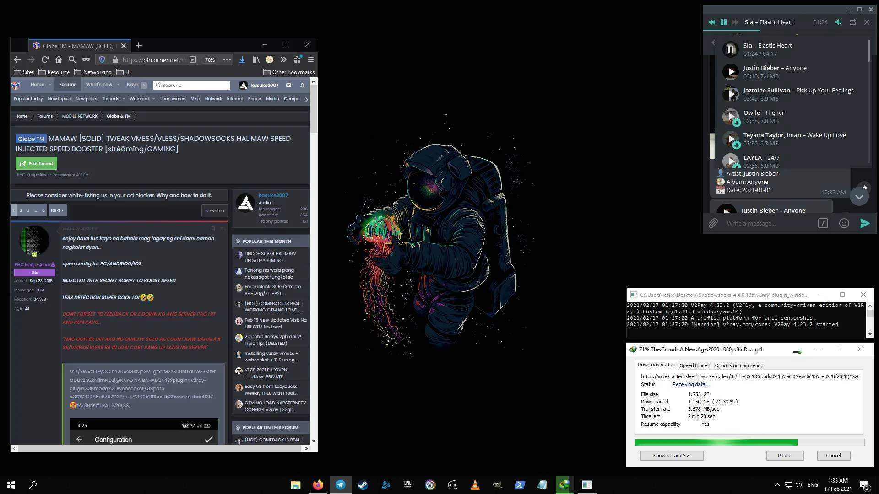Pause the Croods download
879x494 pixels.
point(784,456)
